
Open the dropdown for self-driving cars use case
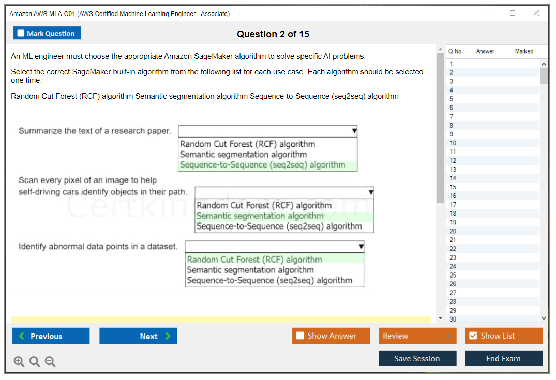(371, 192)
